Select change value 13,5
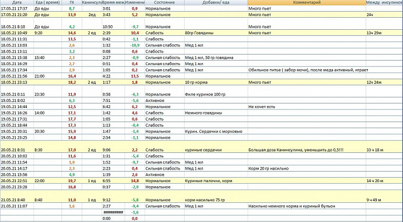Viewport: 403px width, 222px height. pos(135,76)
